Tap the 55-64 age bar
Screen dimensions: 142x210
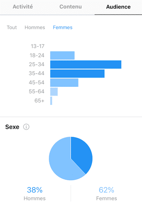[x=54, y=92]
